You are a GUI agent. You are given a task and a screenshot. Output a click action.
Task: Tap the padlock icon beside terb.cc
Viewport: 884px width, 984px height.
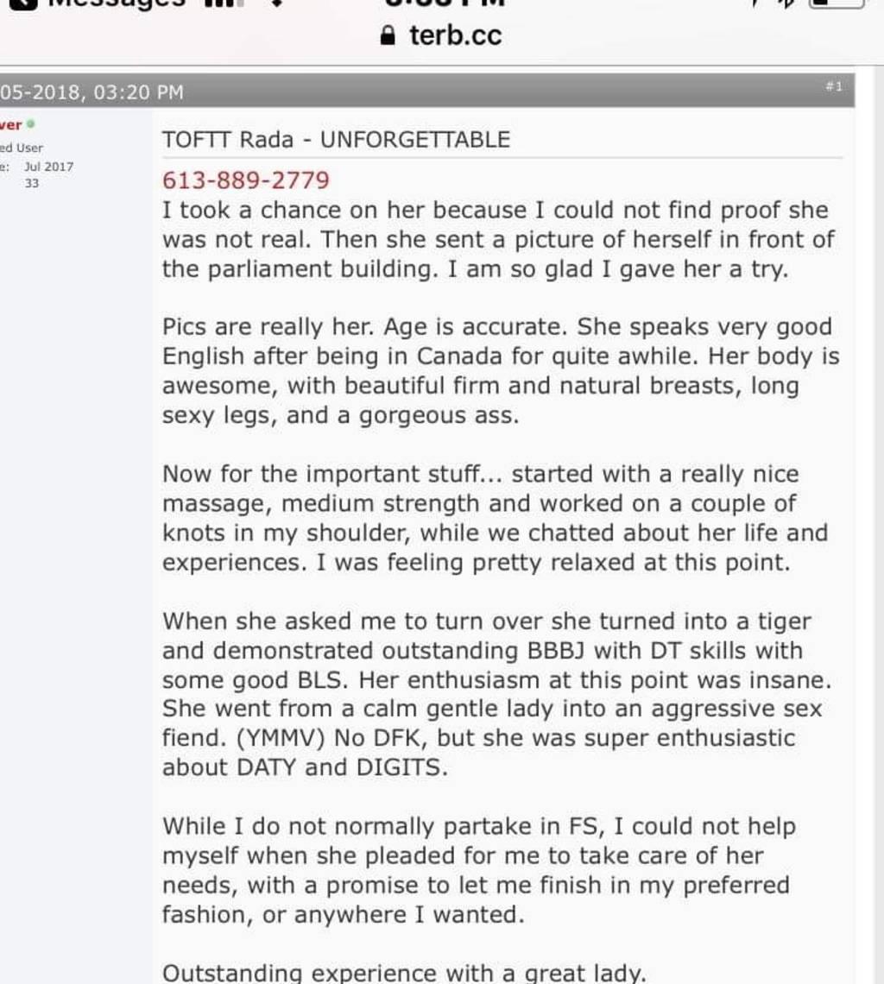click(x=390, y=36)
